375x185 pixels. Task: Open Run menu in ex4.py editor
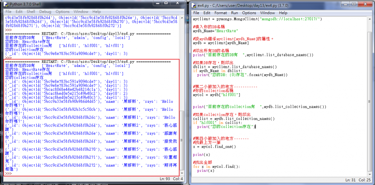[234, 13]
